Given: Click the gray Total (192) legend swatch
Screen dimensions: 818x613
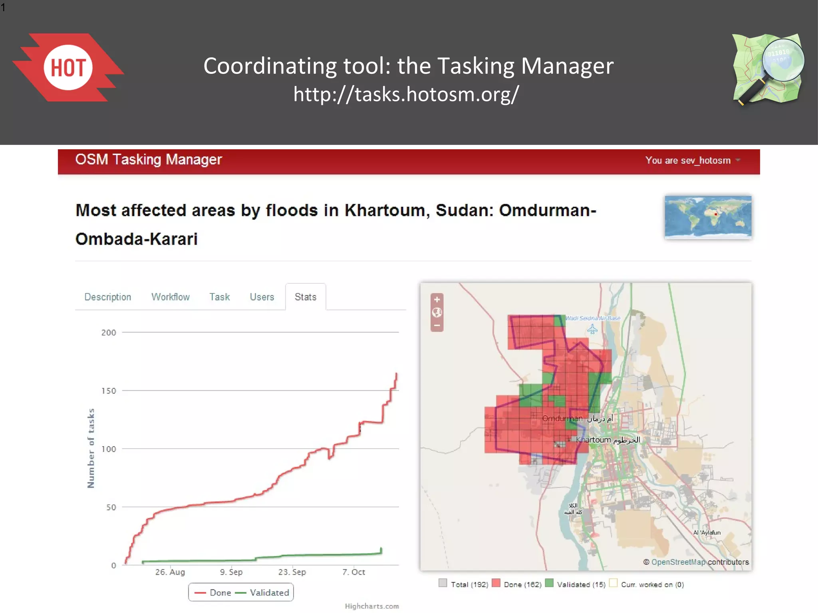Looking at the screenshot, I should click(x=443, y=583).
